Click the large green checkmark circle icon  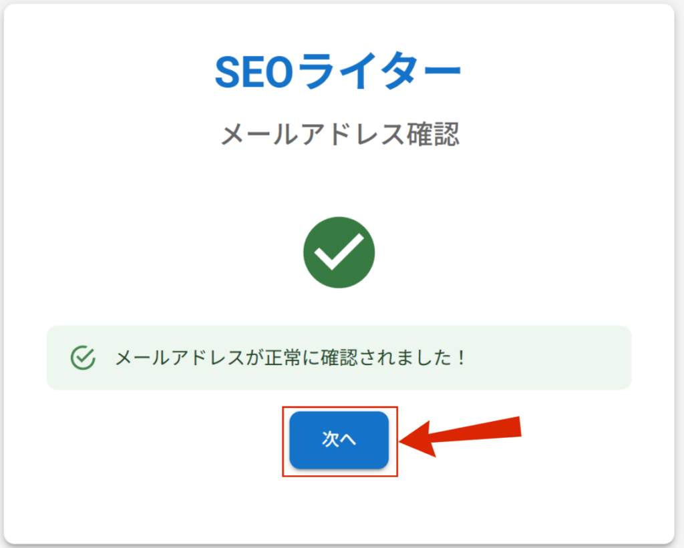tap(339, 252)
